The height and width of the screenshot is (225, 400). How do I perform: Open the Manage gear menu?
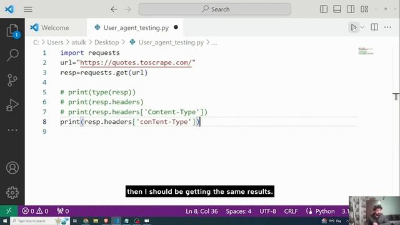[x=12, y=192]
